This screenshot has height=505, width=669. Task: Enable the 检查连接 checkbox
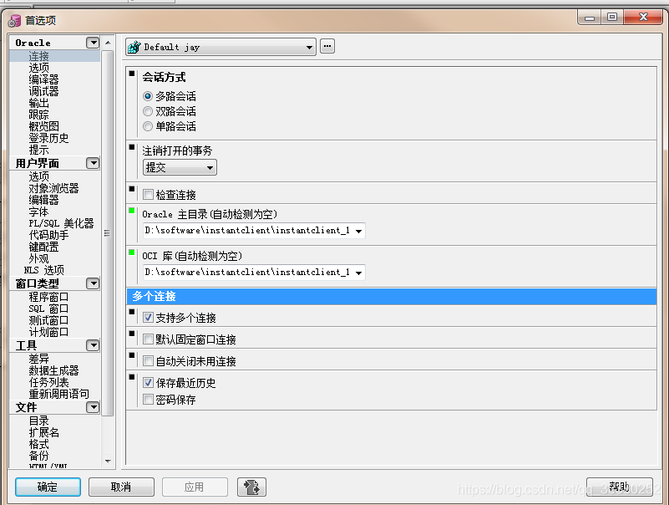point(148,193)
